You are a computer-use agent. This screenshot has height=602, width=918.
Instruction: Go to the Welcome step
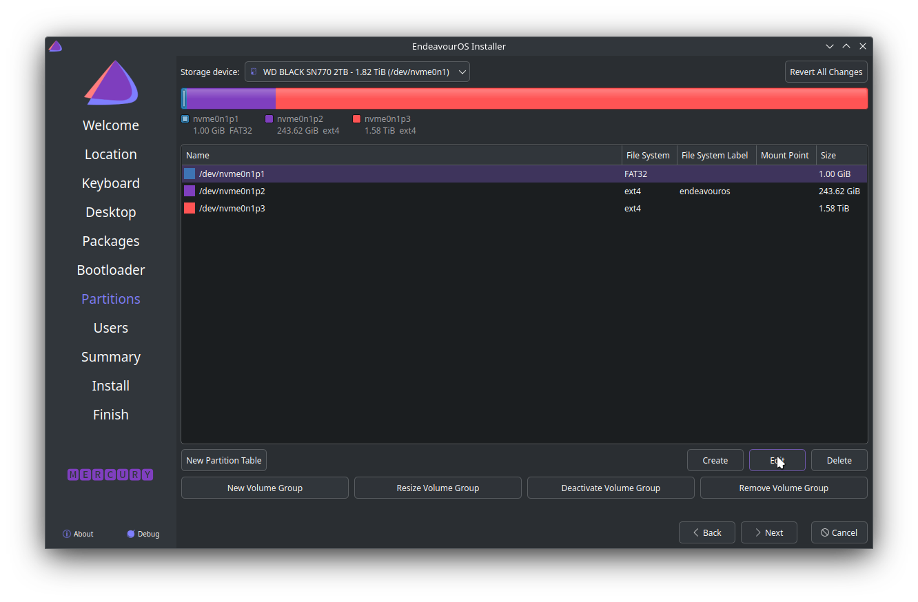(x=111, y=125)
